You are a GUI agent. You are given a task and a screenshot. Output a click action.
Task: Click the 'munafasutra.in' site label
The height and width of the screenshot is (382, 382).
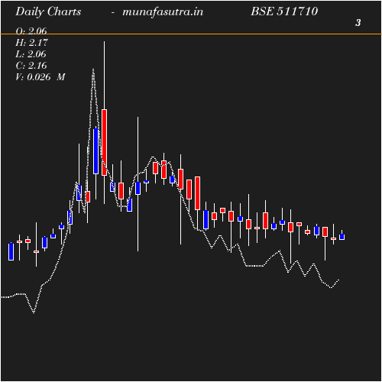(x=163, y=12)
